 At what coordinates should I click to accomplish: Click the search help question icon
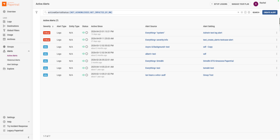249,12
